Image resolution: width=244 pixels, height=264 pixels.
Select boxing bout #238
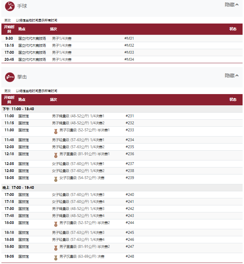122,171
